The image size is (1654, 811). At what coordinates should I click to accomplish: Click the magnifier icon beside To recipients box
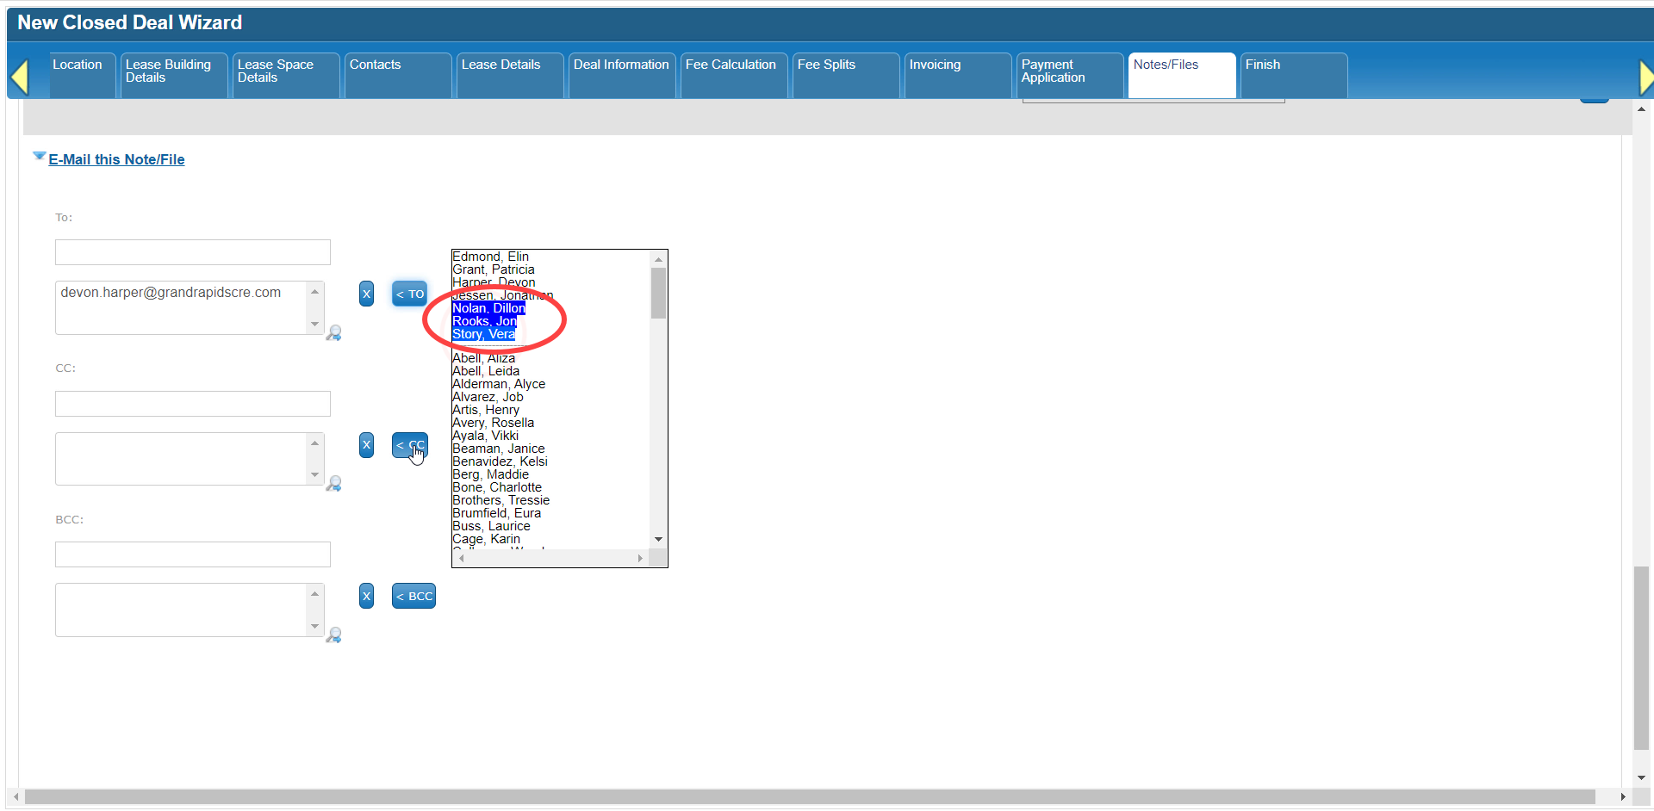(x=334, y=333)
